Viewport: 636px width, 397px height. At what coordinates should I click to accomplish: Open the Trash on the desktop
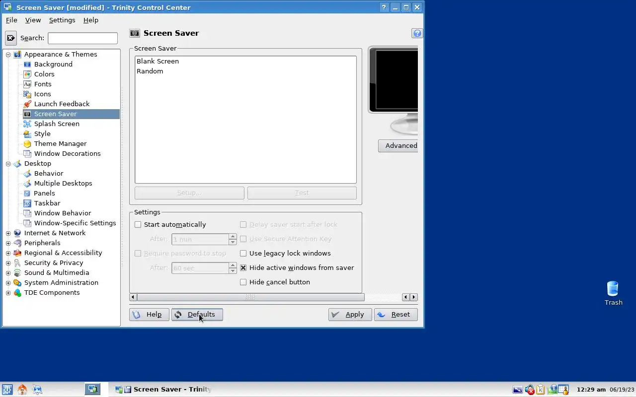tap(613, 293)
